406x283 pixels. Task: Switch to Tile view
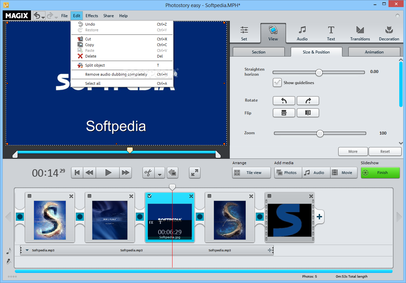coord(251,173)
